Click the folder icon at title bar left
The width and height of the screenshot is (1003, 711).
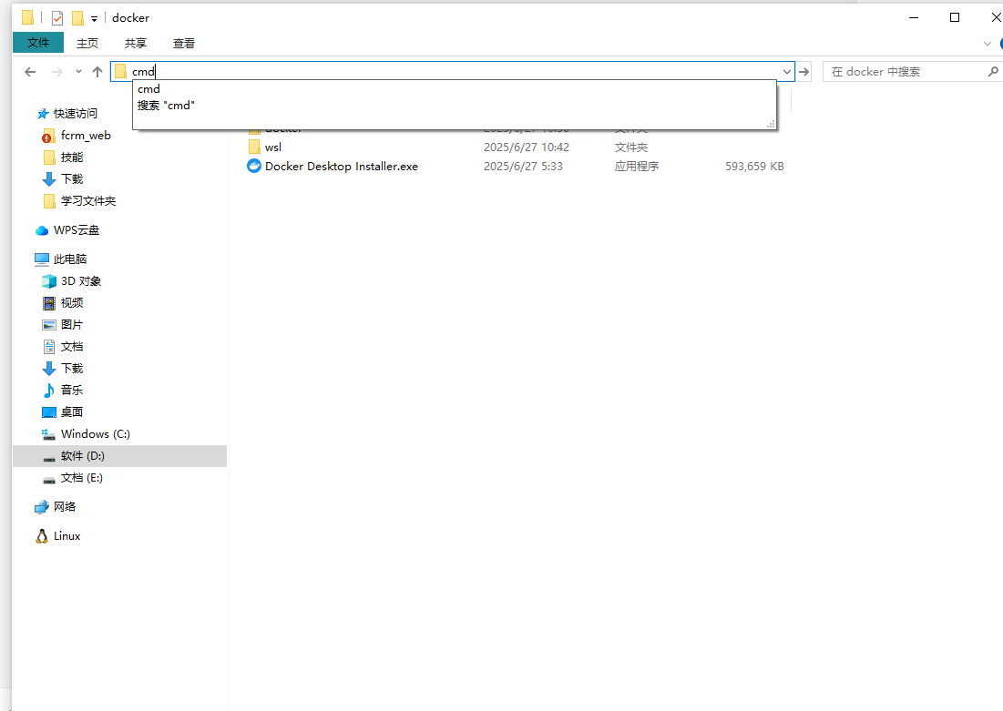click(x=27, y=18)
